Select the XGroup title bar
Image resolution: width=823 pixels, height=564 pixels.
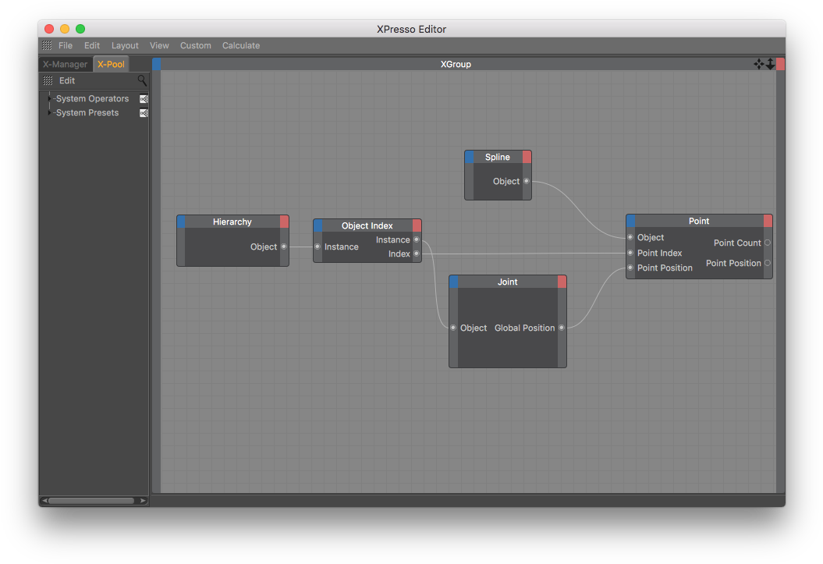pos(456,65)
